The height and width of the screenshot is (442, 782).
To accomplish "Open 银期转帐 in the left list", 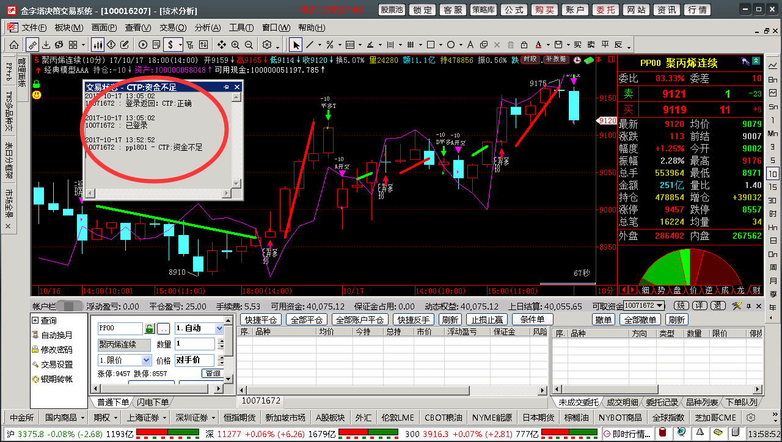I will 57,379.
